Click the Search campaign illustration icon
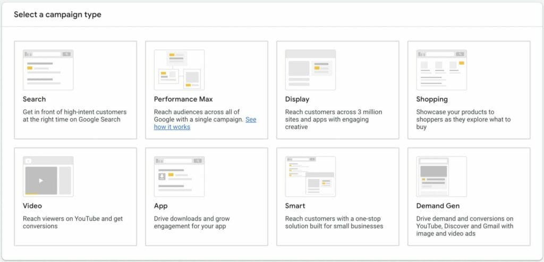 (x=48, y=69)
